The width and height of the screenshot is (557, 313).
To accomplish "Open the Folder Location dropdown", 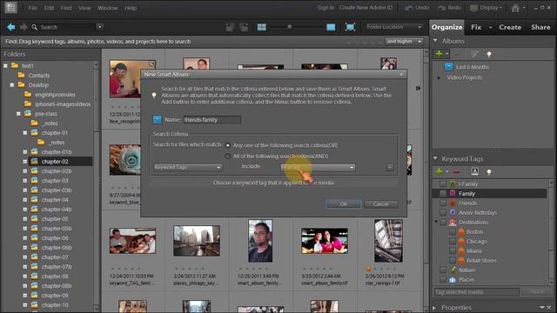I will [393, 27].
